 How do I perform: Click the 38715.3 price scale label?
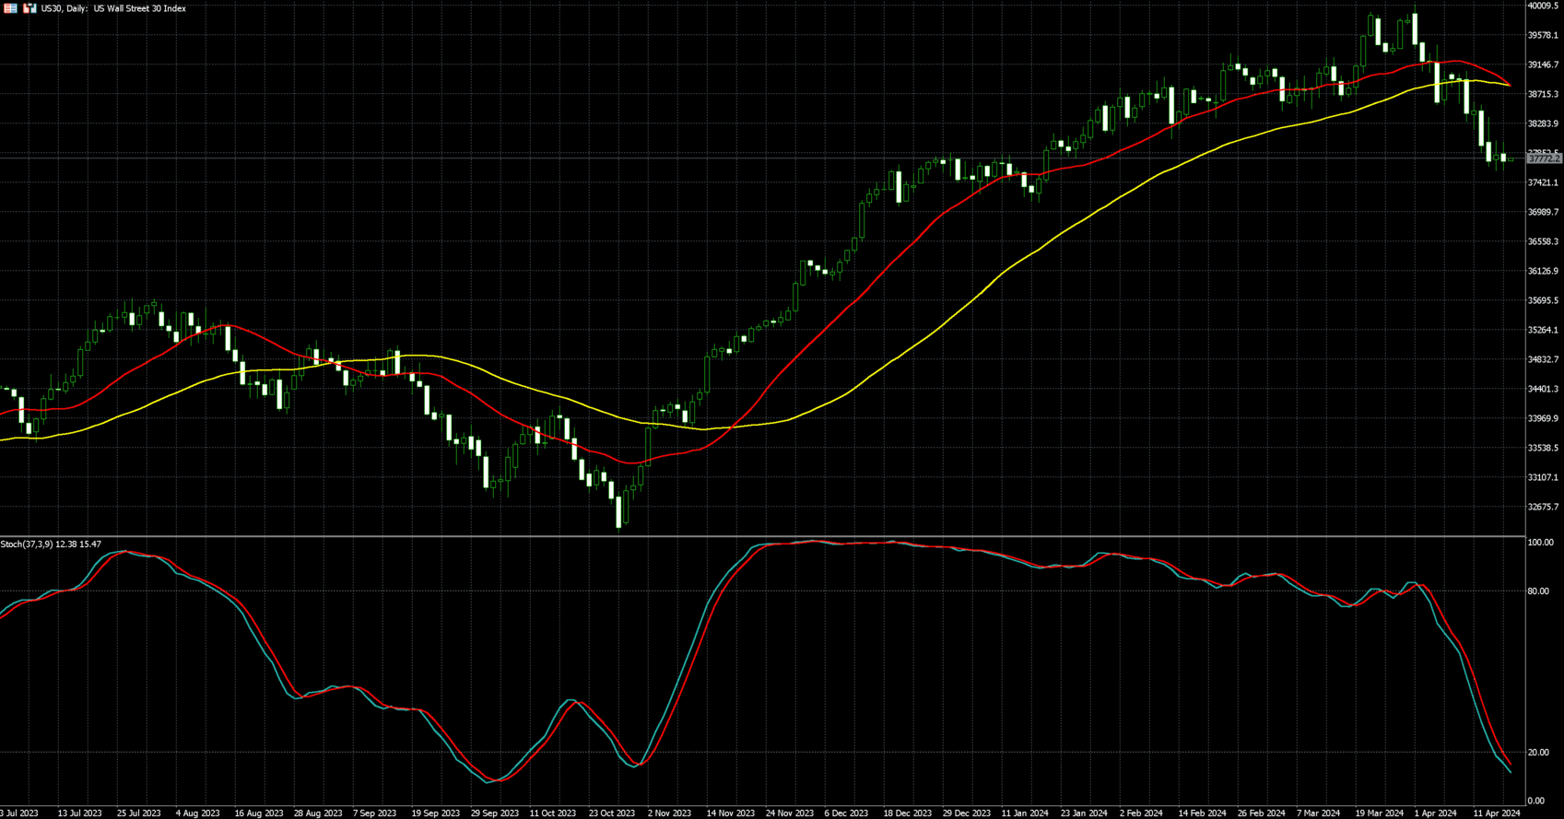point(1543,94)
